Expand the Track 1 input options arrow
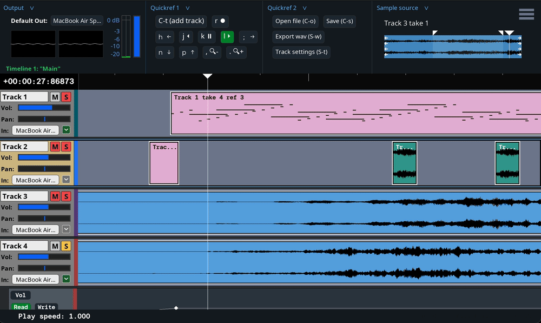The height and width of the screenshot is (323, 541). [x=66, y=130]
